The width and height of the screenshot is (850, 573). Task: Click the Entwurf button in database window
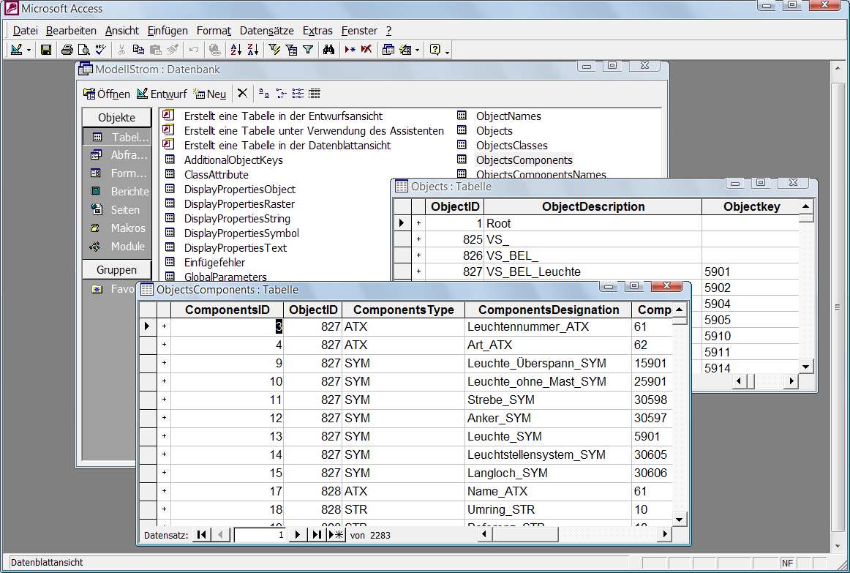(162, 94)
